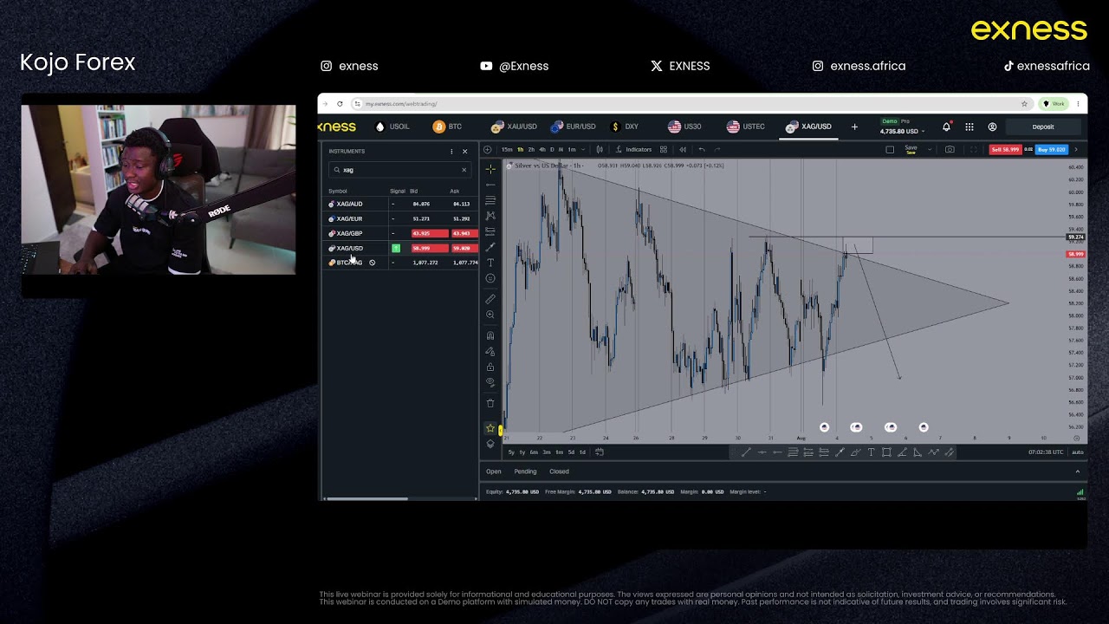Open user profile icon
The image size is (1109, 624).
click(x=992, y=127)
